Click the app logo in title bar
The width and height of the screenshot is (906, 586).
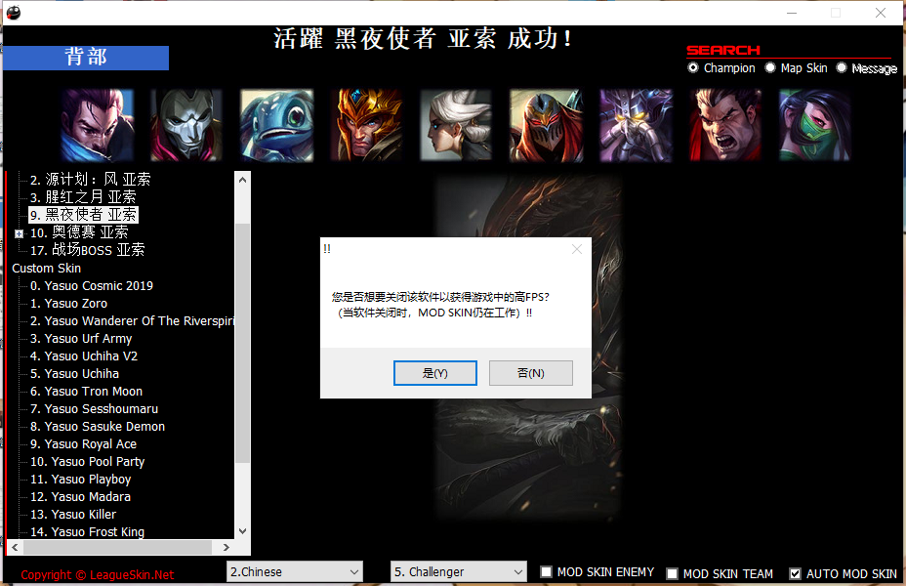pyautogui.click(x=14, y=12)
